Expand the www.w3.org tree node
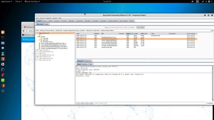The image size is (214, 120). coord(36,60)
